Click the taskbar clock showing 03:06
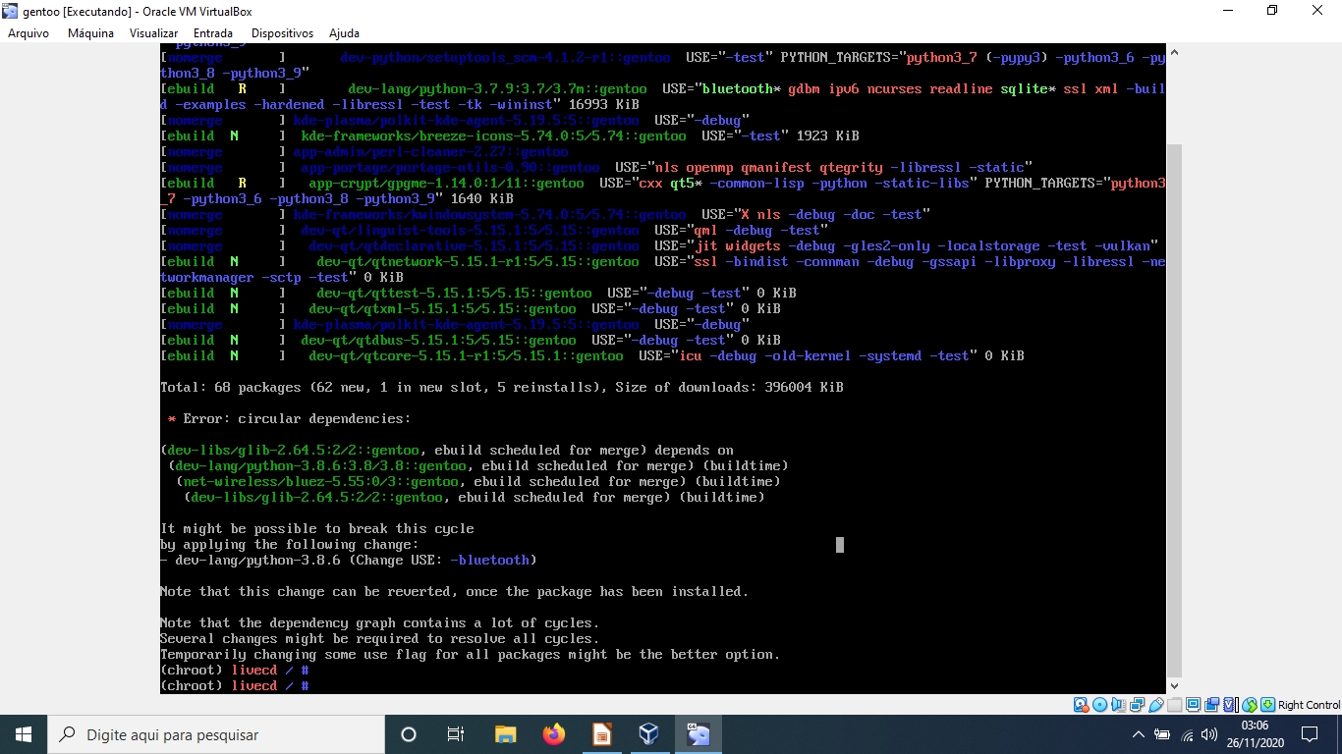The height and width of the screenshot is (754, 1342). click(x=1255, y=734)
